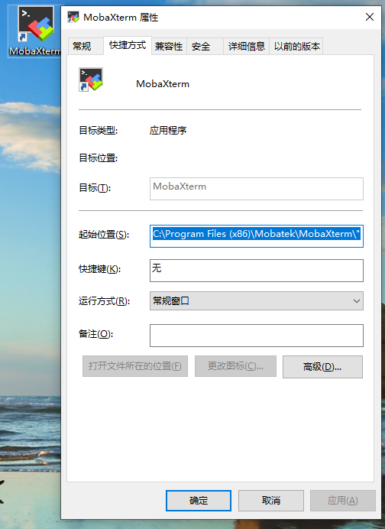Image resolution: width=385 pixels, height=529 pixels.
Task: Open the 常规窗口 combo box
Action: 257,301
